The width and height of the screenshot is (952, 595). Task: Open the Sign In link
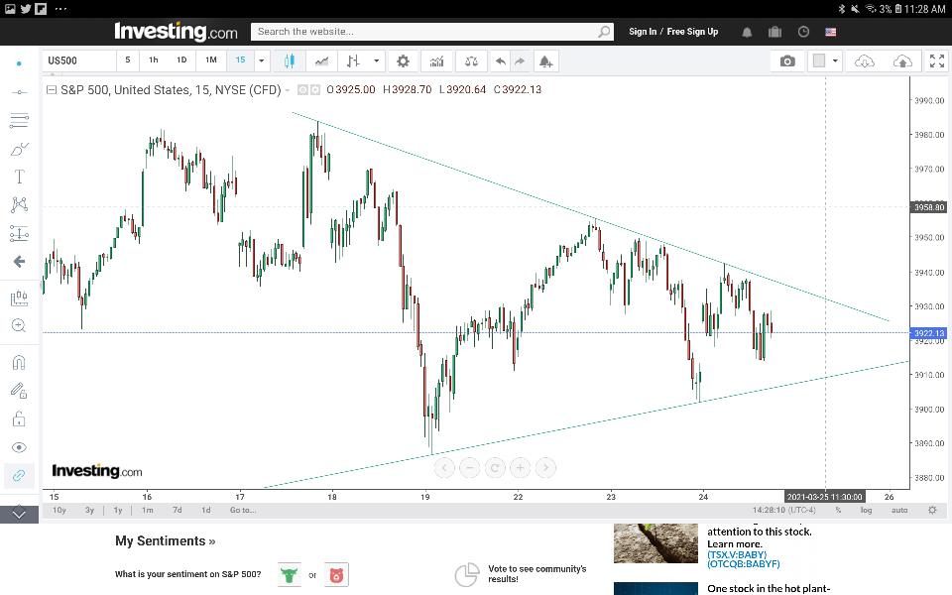click(x=643, y=32)
